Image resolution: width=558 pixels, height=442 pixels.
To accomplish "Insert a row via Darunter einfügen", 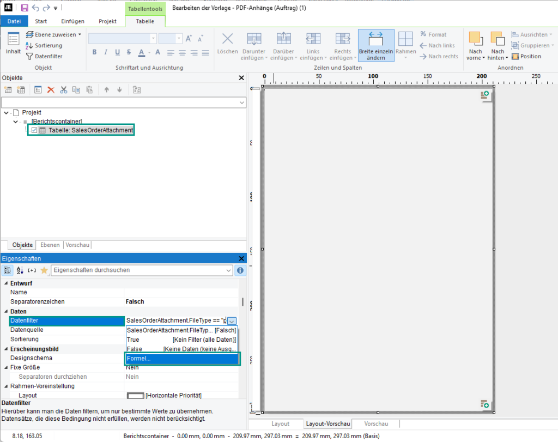I will [254, 45].
